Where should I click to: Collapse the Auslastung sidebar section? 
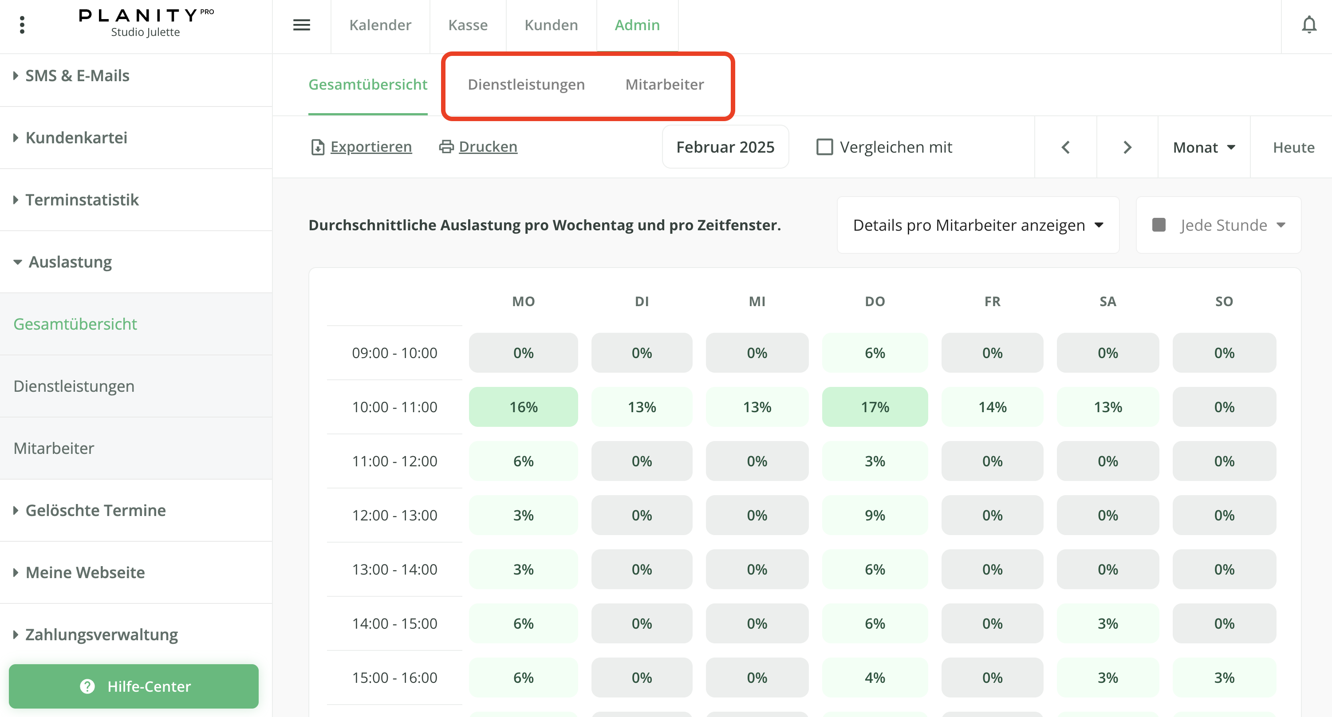pyautogui.click(x=70, y=262)
